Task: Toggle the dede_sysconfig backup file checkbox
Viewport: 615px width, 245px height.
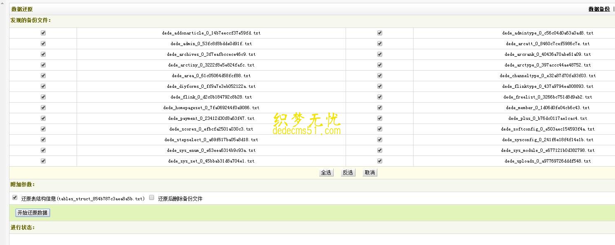Action: (379, 140)
